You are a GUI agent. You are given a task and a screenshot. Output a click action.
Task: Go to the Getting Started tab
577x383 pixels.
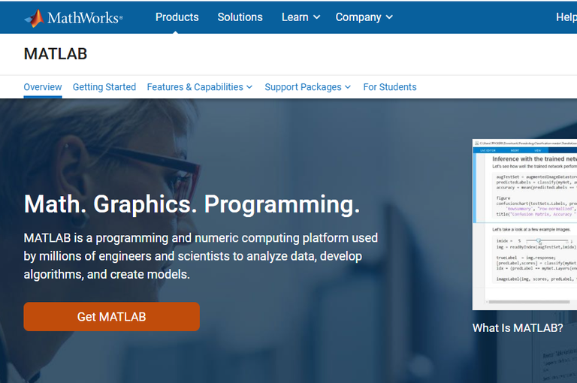(104, 87)
